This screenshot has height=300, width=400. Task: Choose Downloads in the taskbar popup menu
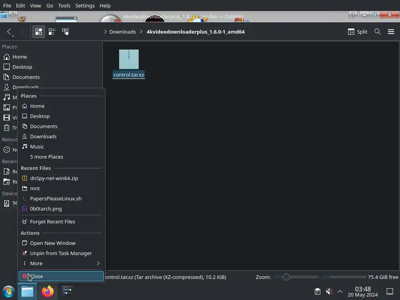pos(61,136)
